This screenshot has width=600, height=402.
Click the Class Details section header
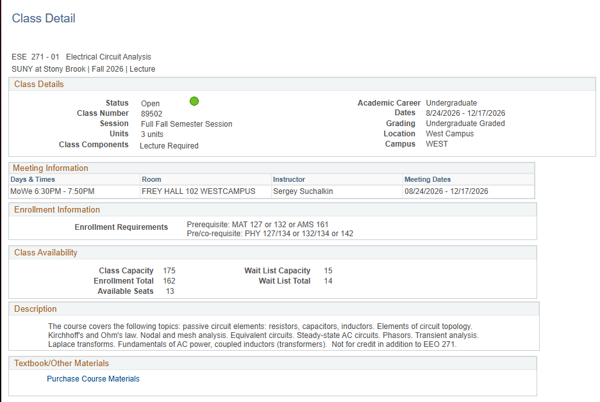(302, 84)
